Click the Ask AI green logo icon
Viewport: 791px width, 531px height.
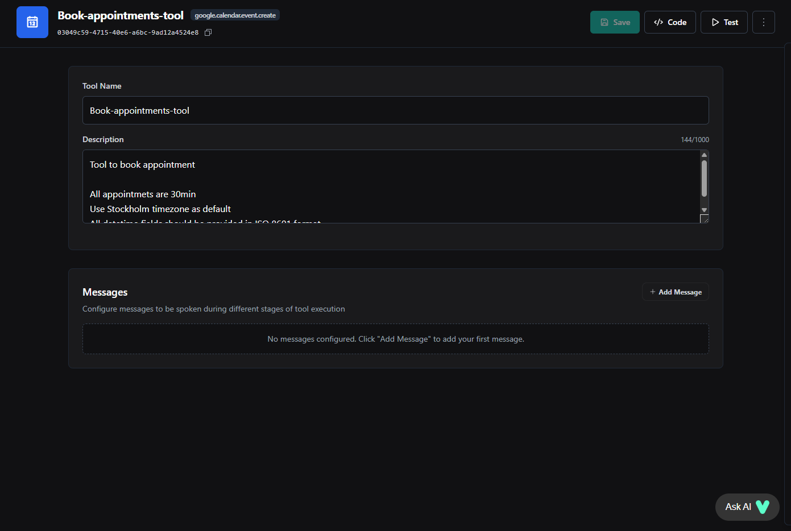(x=762, y=507)
